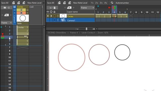
Task: Select frame 7 in timeline ruler
Action: [131, 12]
